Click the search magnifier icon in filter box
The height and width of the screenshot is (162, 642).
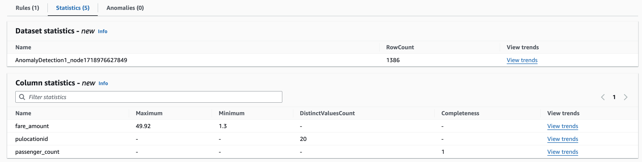(x=22, y=97)
